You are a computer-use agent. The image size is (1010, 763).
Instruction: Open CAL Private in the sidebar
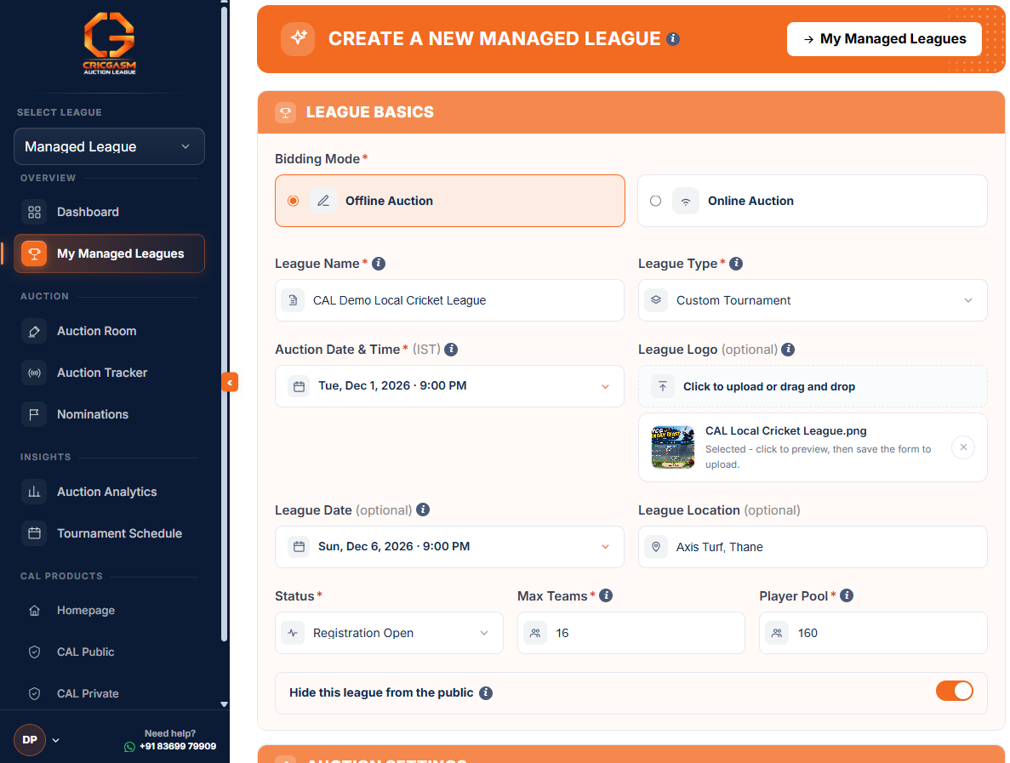pos(108,693)
